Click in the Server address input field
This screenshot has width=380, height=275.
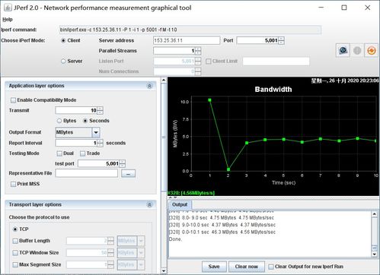187,40
